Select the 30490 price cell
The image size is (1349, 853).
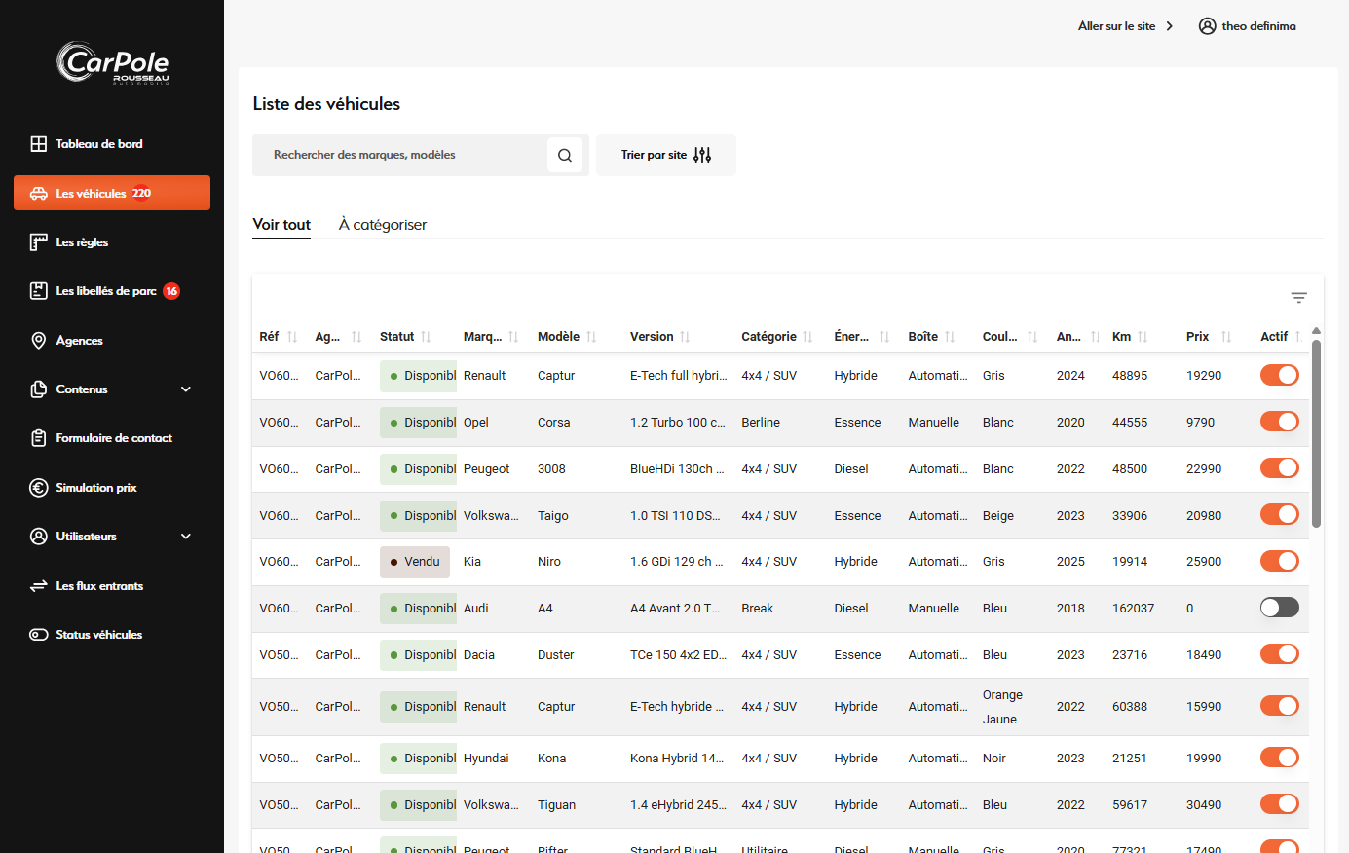[x=1204, y=805]
